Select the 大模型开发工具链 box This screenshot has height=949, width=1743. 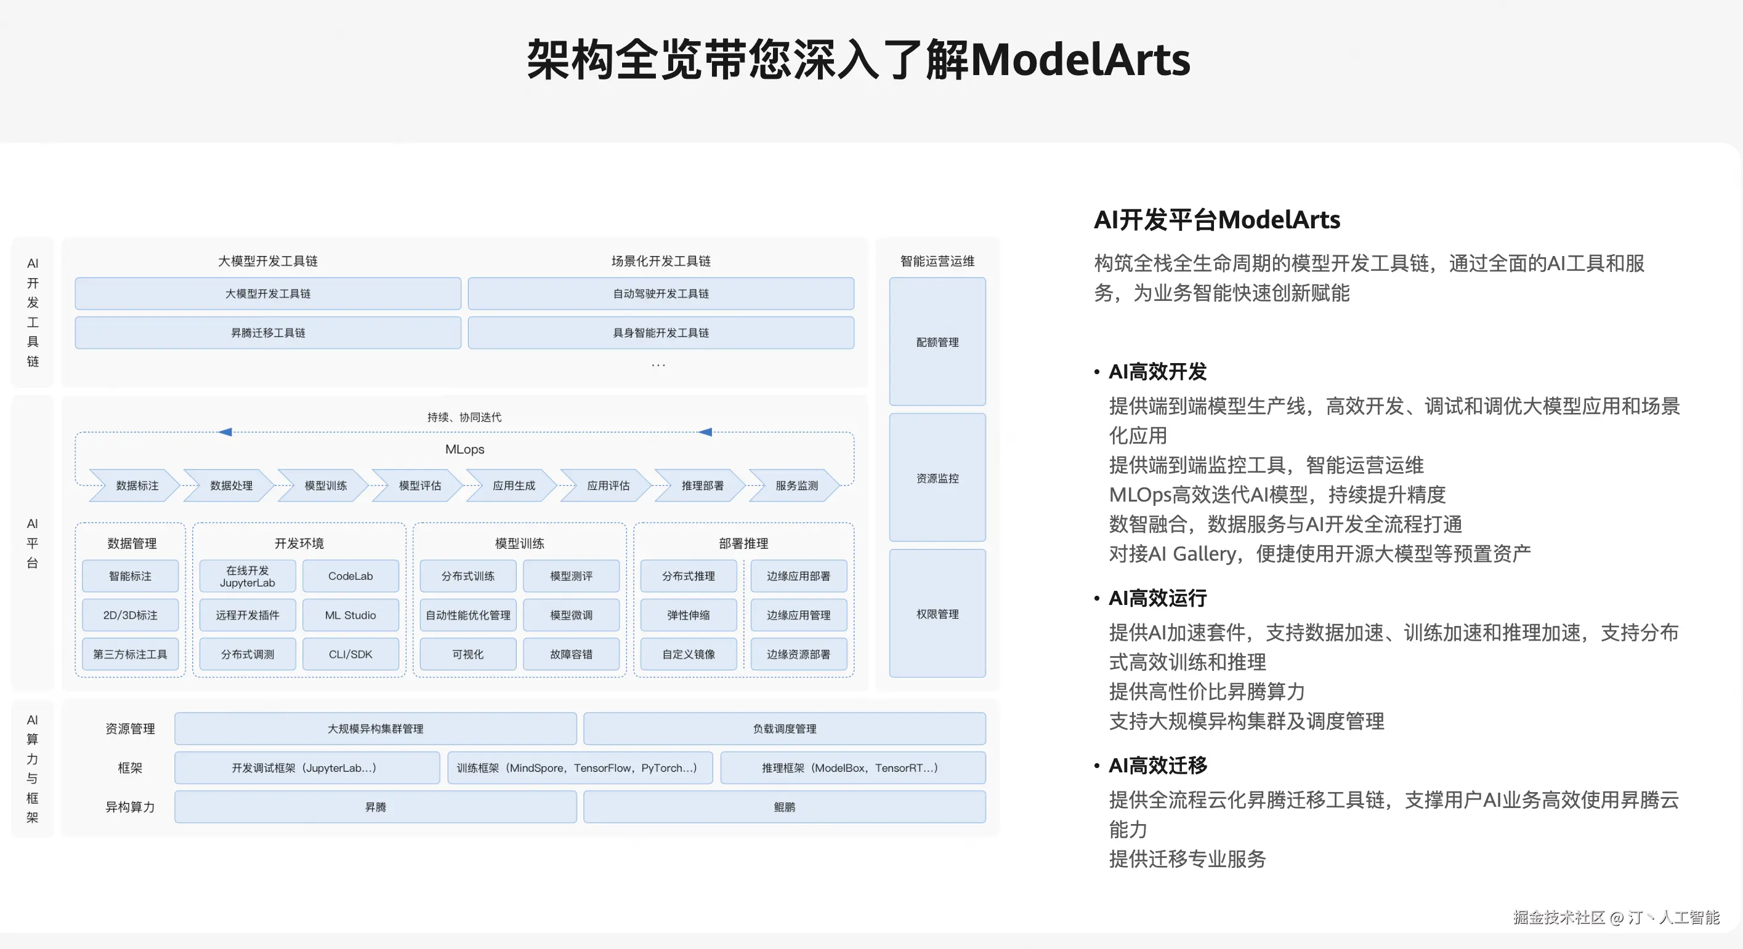(268, 294)
